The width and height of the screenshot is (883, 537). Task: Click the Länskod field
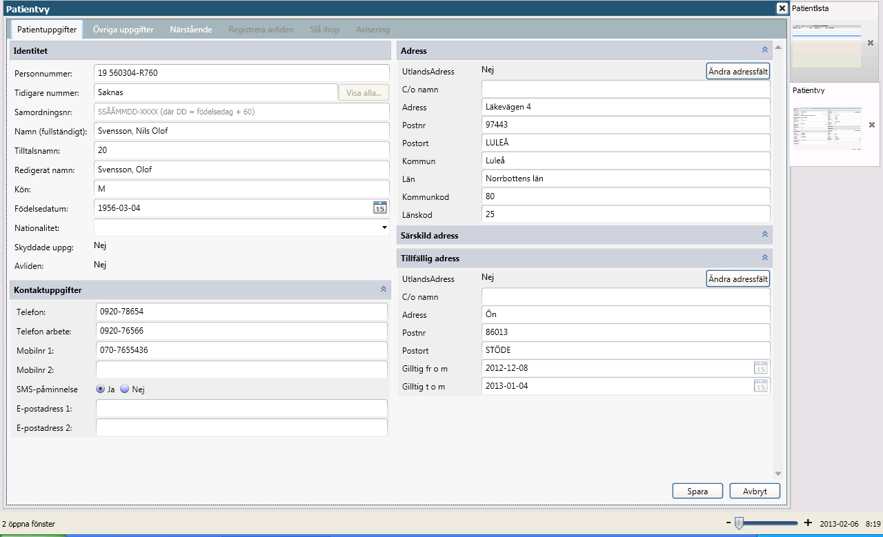point(626,214)
